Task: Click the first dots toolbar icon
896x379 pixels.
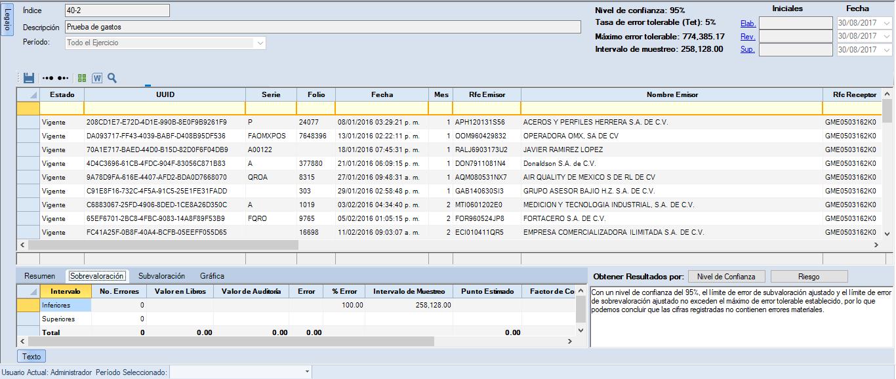Action: point(47,77)
